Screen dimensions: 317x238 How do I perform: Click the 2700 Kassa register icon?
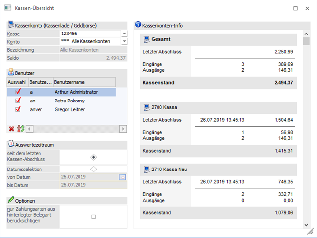click(x=146, y=107)
